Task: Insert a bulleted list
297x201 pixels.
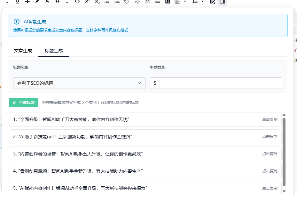Action: click(107, 2)
